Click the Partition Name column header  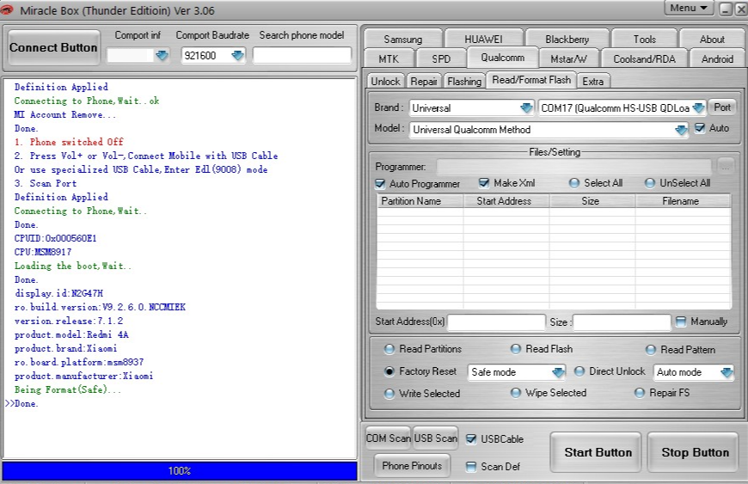coord(420,201)
